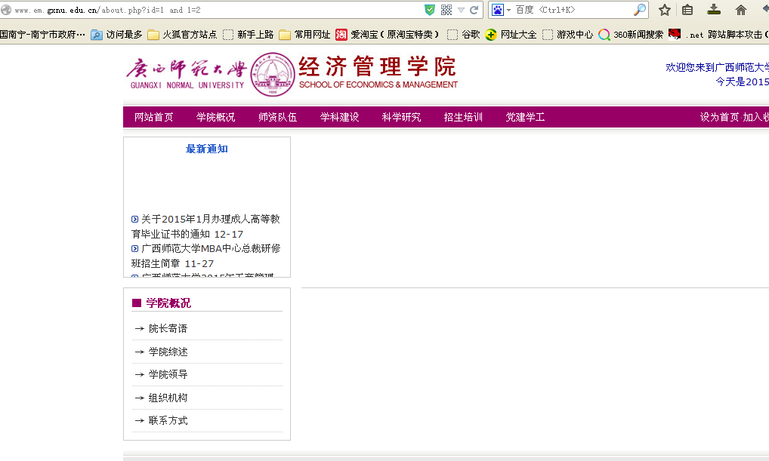The width and height of the screenshot is (769, 461).
Task: Open the 学院概况 nav menu item
Action: click(x=216, y=117)
